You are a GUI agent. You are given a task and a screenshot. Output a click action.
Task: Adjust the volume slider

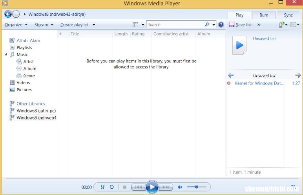[x=197, y=187]
